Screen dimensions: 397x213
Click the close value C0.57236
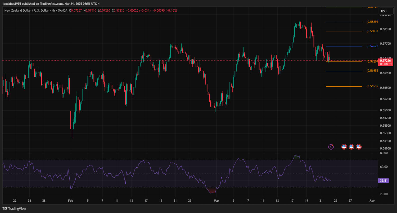click(x=119, y=11)
